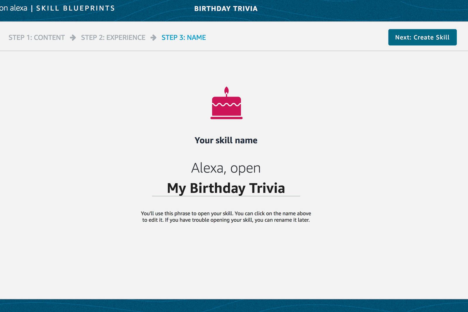Click the pink birthday cake icon
Image resolution: width=468 pixels, height=312 pixels.
point(226,107)
